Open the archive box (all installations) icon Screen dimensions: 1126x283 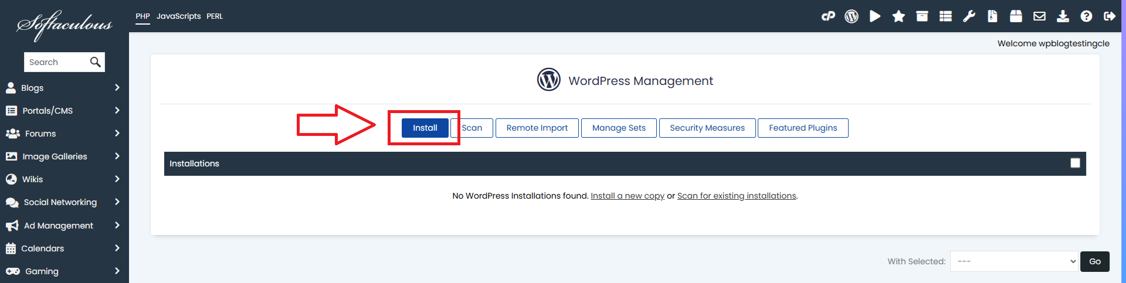click(x=922, y=16)
